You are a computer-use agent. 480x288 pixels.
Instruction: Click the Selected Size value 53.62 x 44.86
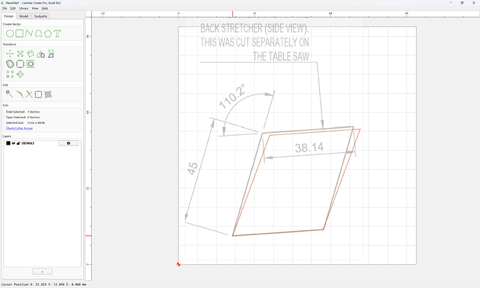pos(36,122)
